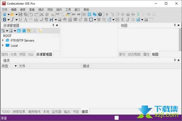Open Find in Files folder-binoculars icon
The height and width of the screenshot is (121, 182).
68,14
